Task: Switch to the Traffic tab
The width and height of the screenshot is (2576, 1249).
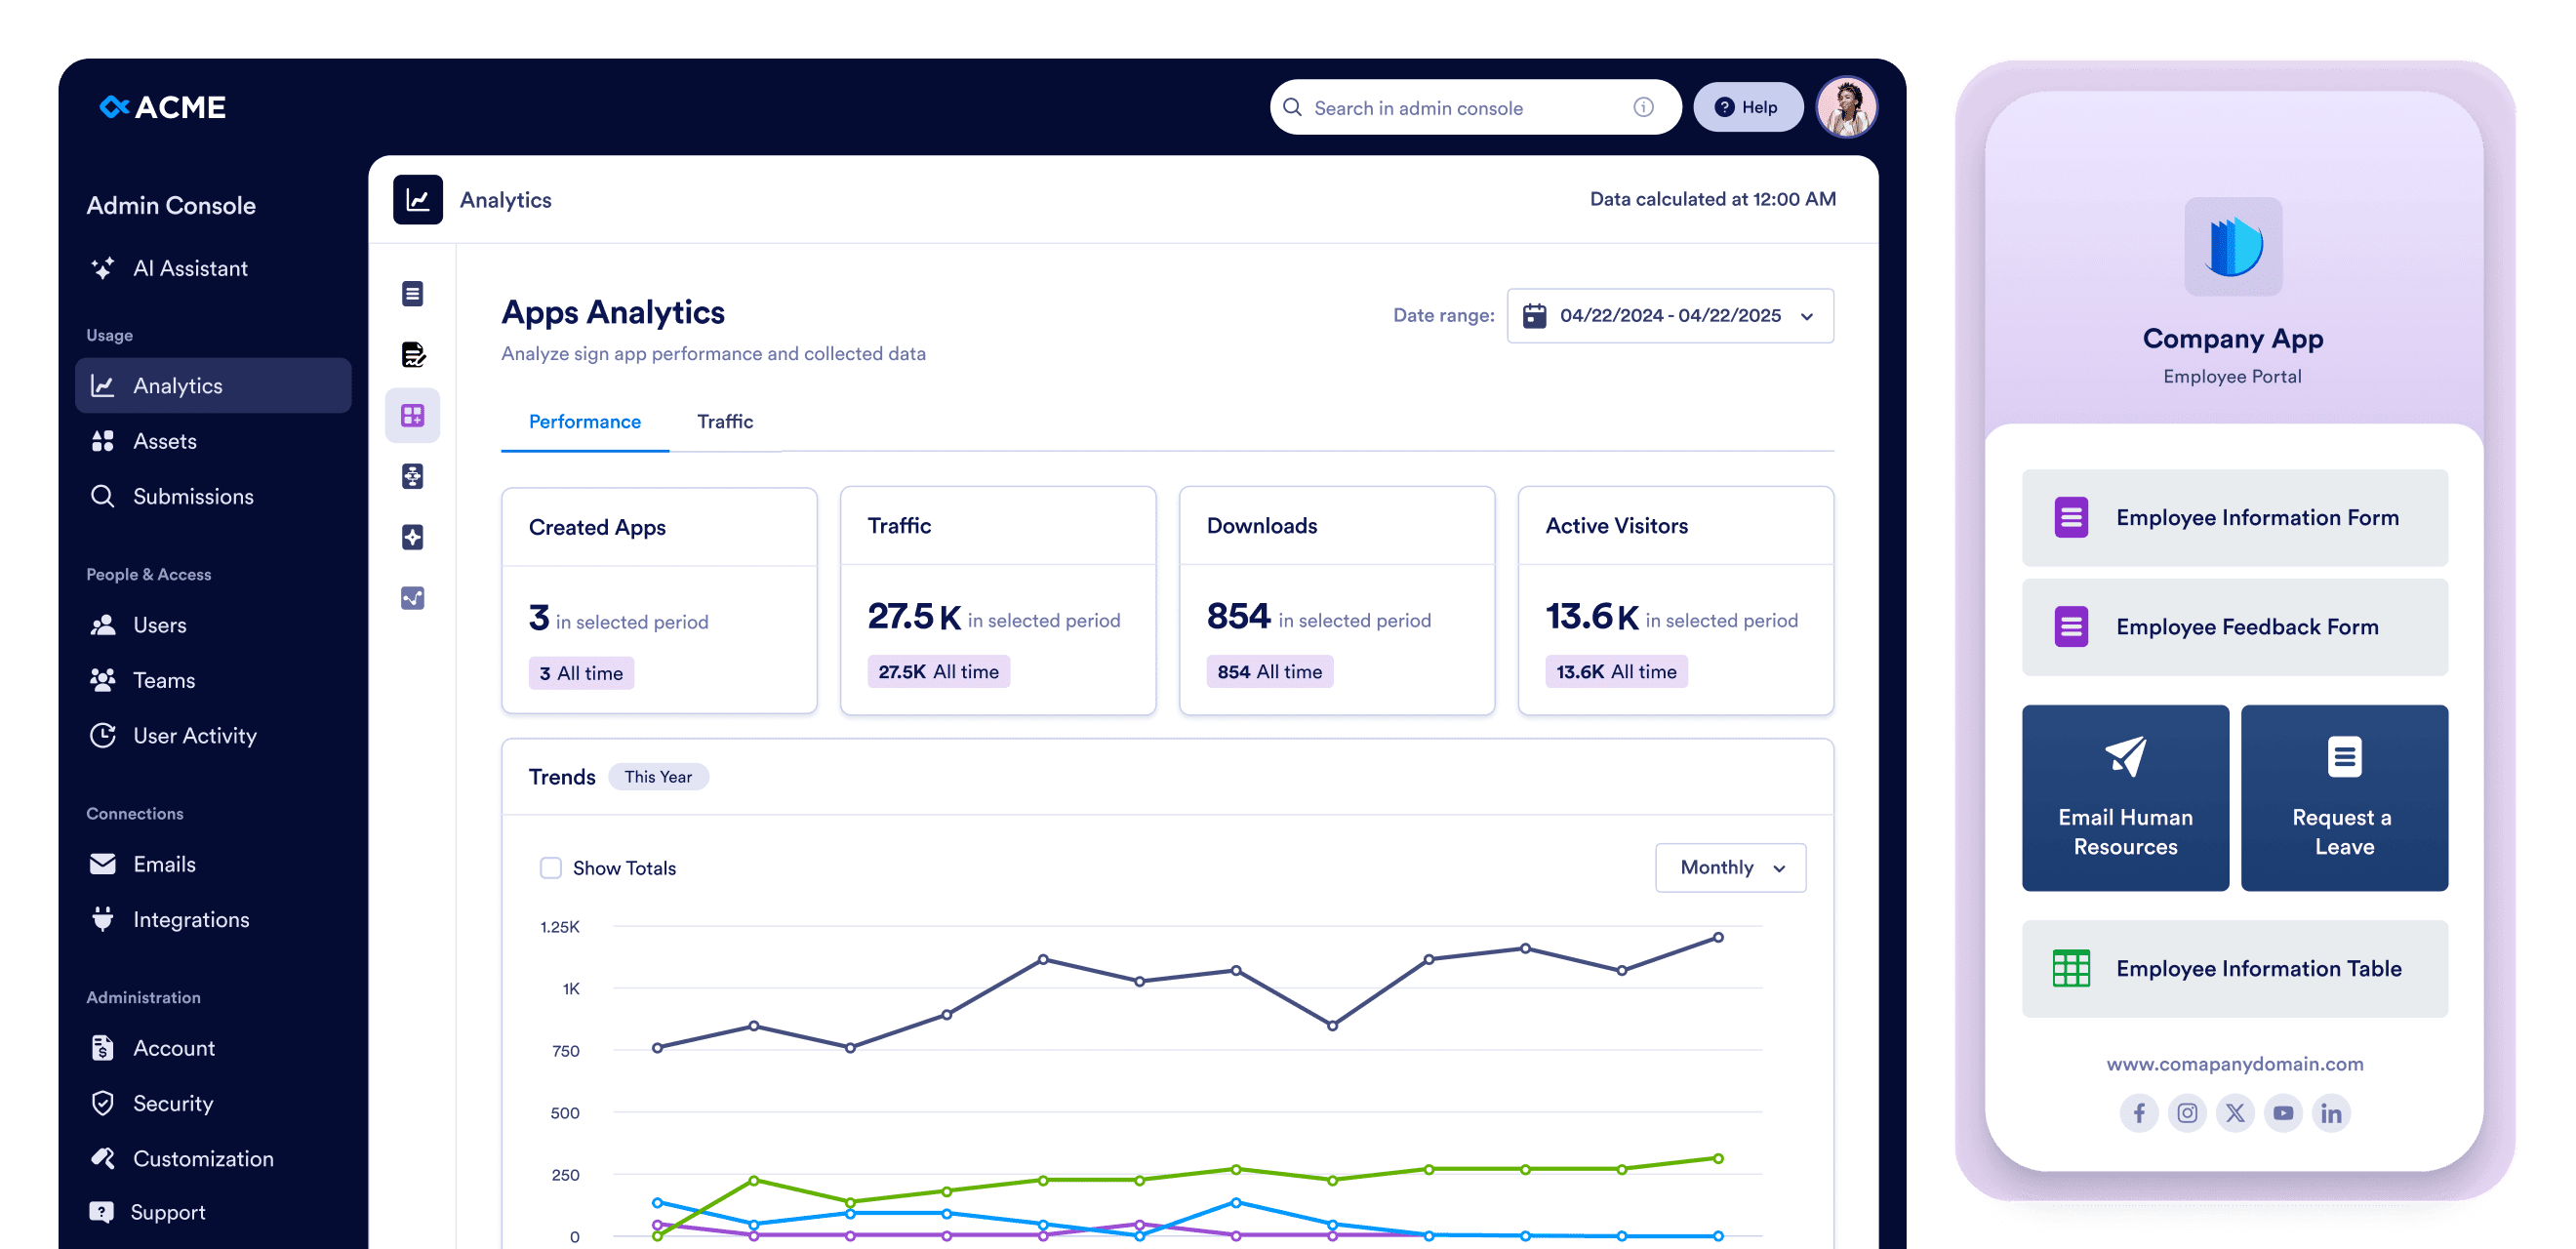Action: [725, 422]
